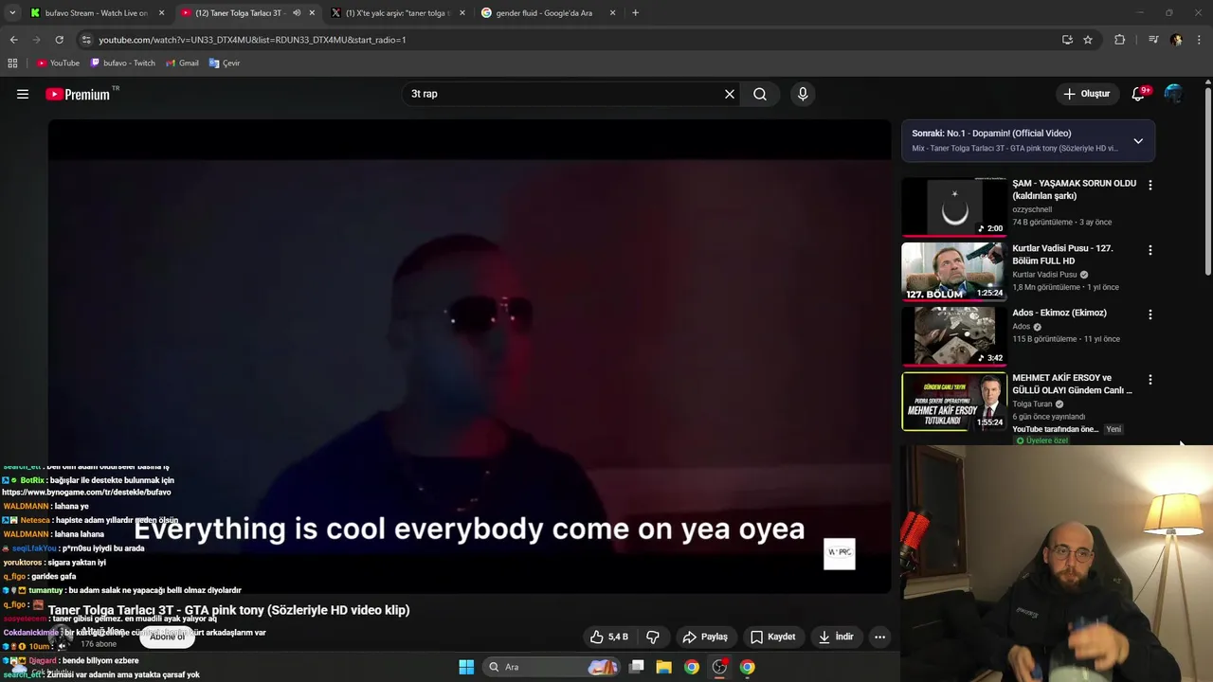Viewport: 1213px width, 682px height.
Task: Open a new browser tab
Action: 635,13
